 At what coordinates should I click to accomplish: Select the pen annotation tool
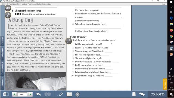[x=60, y=94]
